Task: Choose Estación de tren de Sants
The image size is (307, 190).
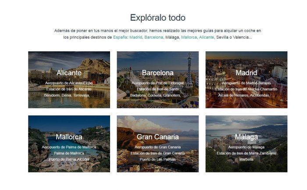Action: click(157, 89)
